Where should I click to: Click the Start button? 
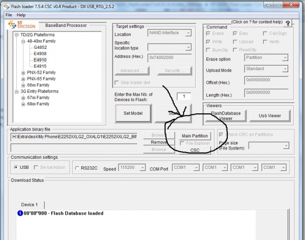point(173,113)
